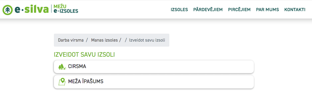Image resolution: width=312 pixels, height=102 pixels.
Task: Open the IZSOLES menu item
Action: 179,10
